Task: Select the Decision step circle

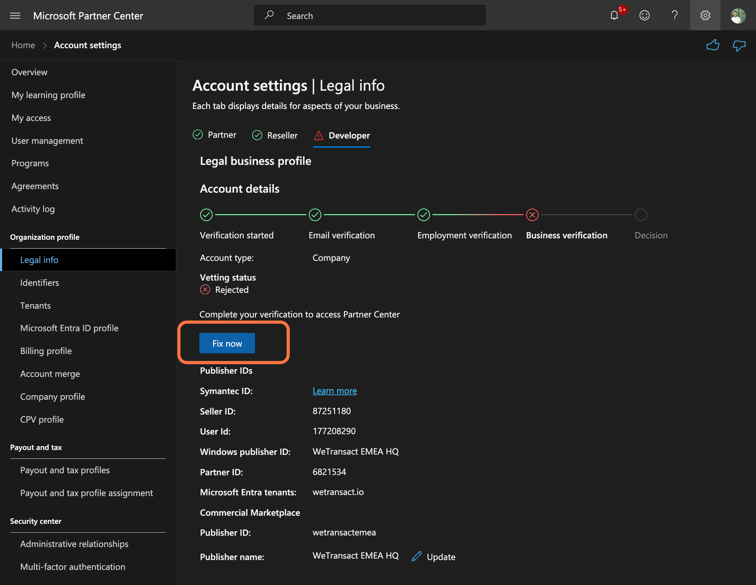Action: (x=641, y=214)
